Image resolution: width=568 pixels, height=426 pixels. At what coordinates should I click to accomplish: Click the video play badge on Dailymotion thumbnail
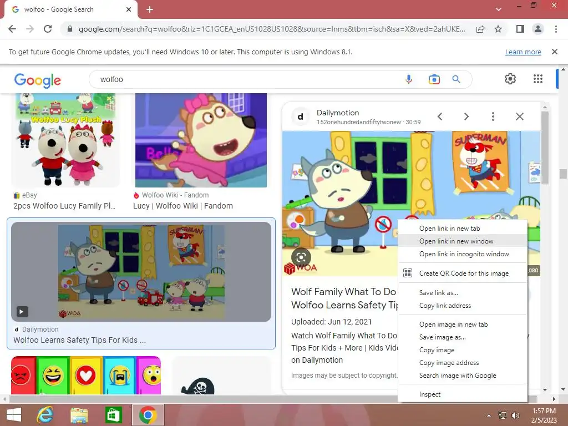pos(22,312)
